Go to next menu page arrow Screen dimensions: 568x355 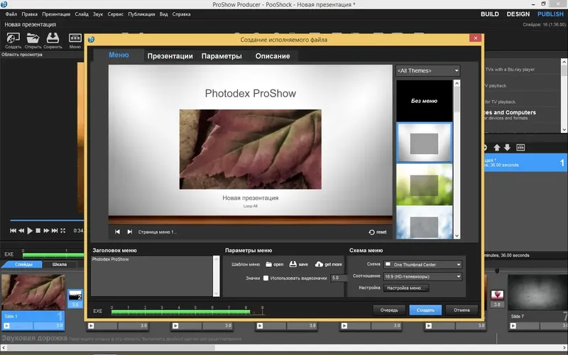coord(129,232)
